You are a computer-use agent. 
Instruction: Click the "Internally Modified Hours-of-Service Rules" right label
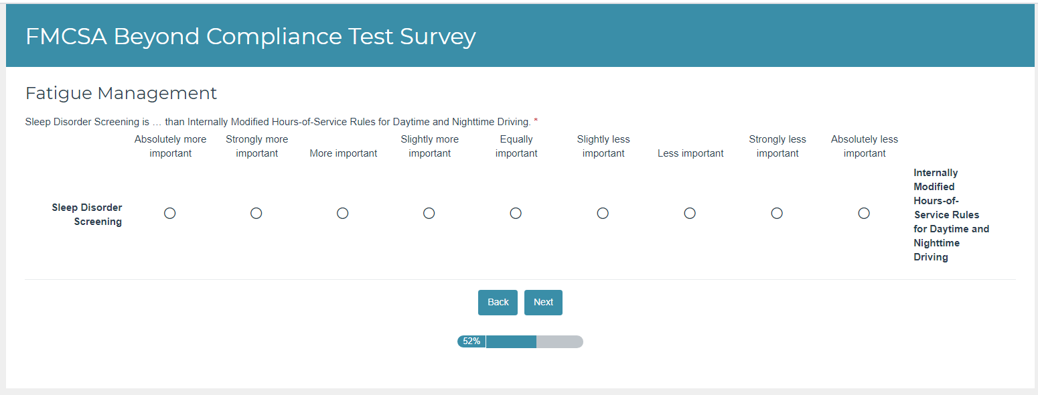point(950,215)
